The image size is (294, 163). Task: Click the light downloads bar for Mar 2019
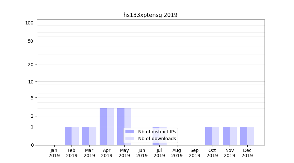(x=93, y=136)
